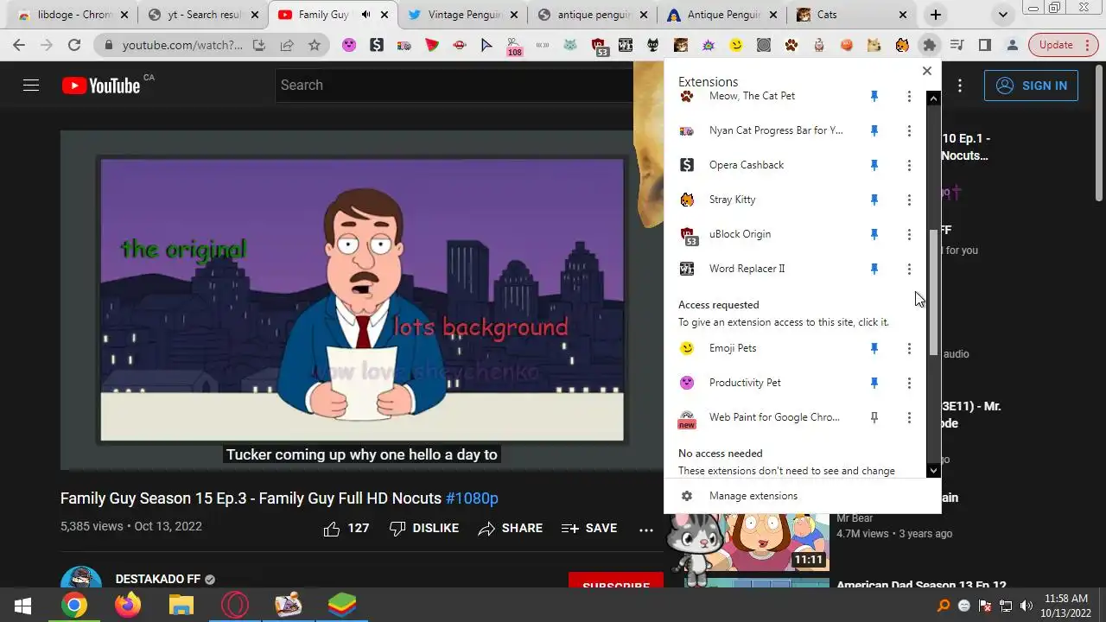
Task: Click the like thumbs-up icon
Action: [x=332, y=529]
